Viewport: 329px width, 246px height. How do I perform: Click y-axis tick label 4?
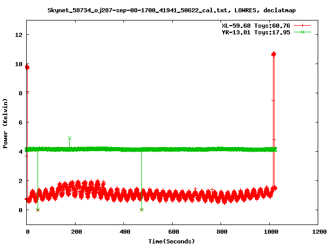tap(21, 152)
